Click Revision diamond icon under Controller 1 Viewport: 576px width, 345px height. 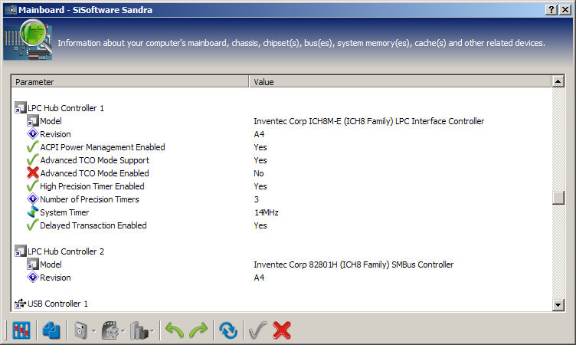[33, 134]
